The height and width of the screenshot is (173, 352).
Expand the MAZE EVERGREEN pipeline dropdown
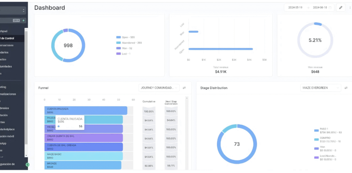pos(321,88)
